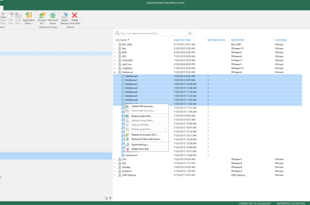The image size is (310, 205).
Task: Click the Guest Files toolbar icon
Action: pyautogui.click(x=18, y=15)
